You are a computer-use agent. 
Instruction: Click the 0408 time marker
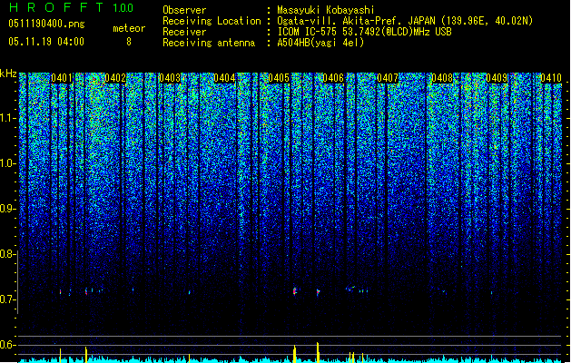pyautogui.click(x=442, y=78)
